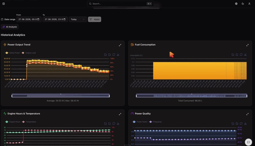
Task: Expand the Fuel Consumption chart
Action: pyautogui.click(x=247, y=45)
